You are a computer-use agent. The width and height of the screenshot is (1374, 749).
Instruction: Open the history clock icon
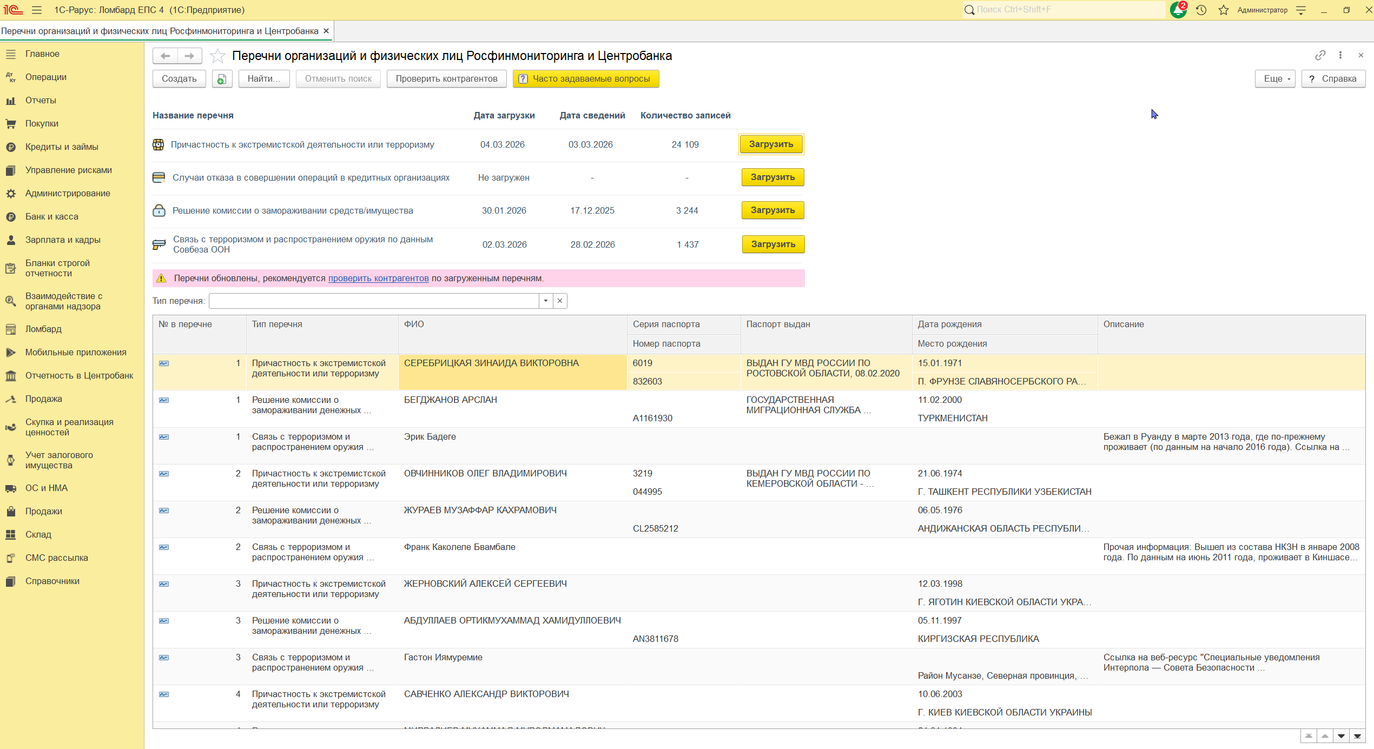[1201, 10]
